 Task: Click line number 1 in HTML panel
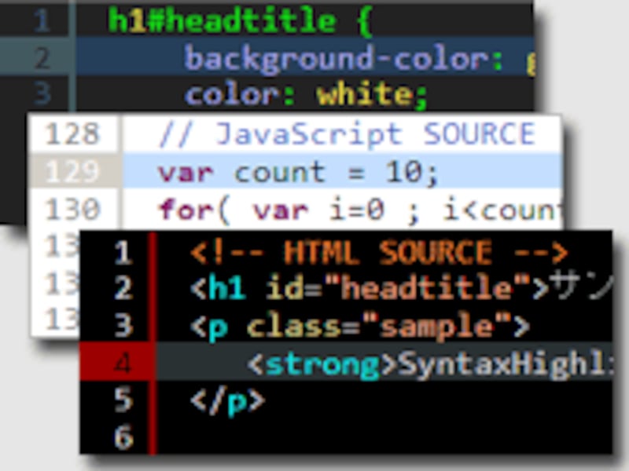(x=123, y=253)
